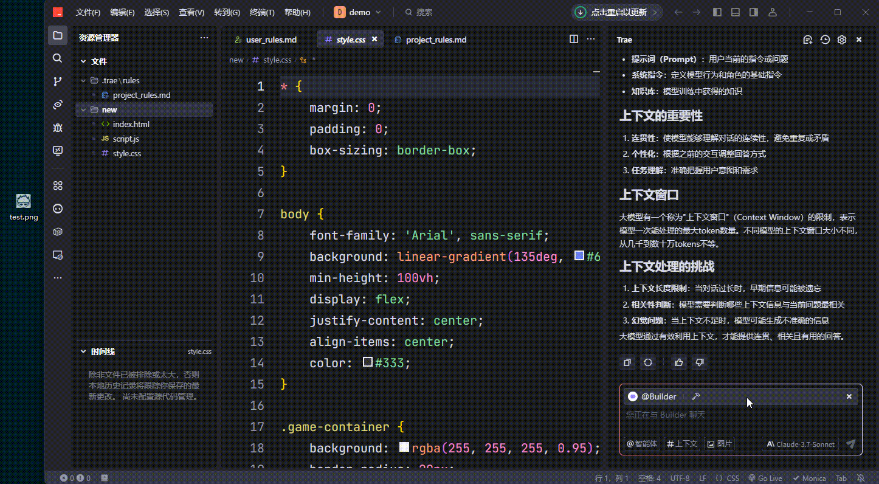Image resolution: width=879 pixels, height=484 pixels.
Task: Click the errors and warnings status indicator
Action: (x=75, y=478)
